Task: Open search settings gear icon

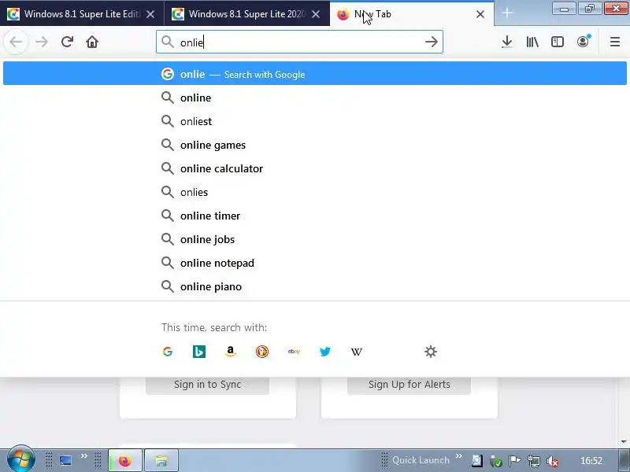Action: point(431,352)
